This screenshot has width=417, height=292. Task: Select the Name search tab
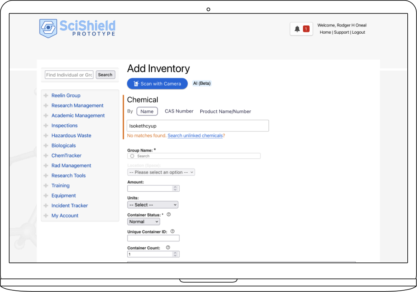click(147, 111)
